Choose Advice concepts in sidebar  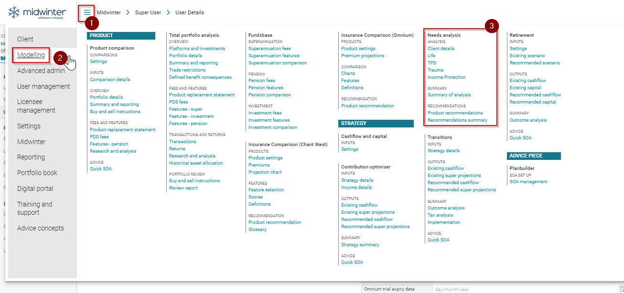click(41, 228)
